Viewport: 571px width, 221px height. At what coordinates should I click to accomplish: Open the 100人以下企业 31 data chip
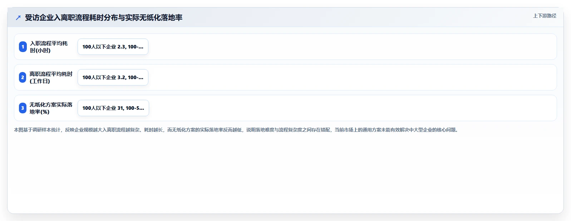tap(113, 108)
